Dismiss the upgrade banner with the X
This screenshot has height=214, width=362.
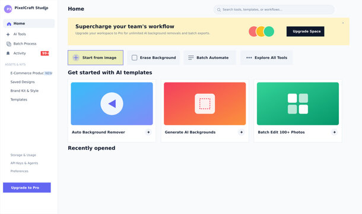pyautogui.click(x=343, y=23)
